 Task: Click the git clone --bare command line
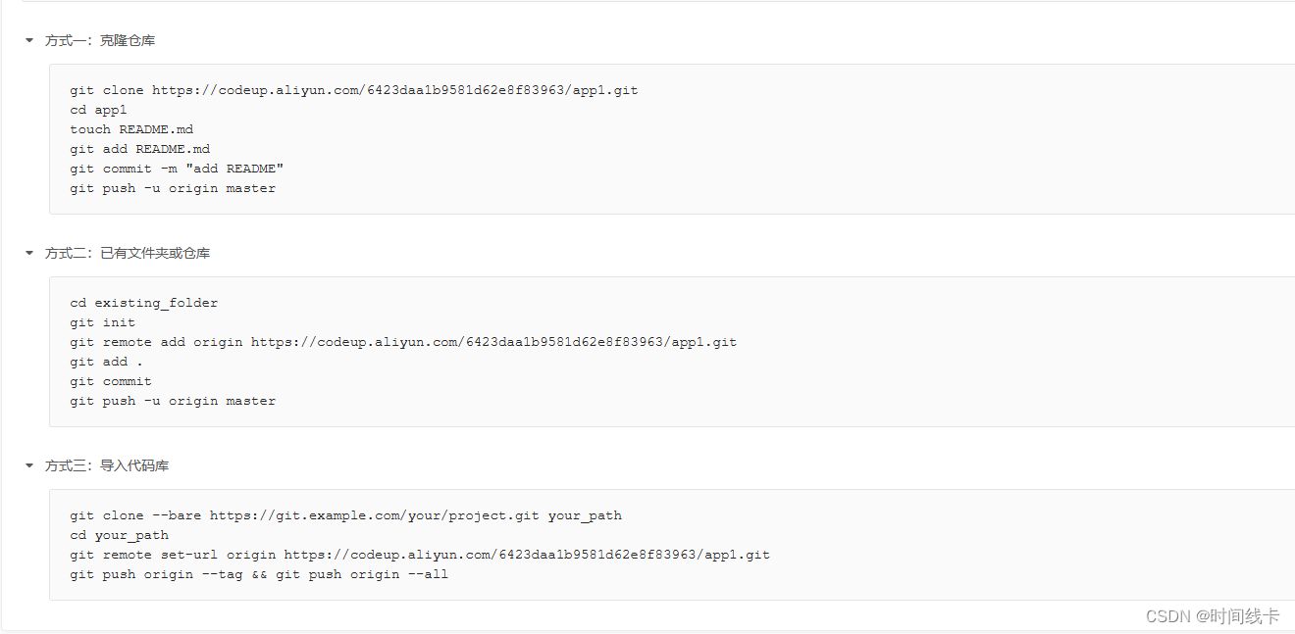point(345,514)
